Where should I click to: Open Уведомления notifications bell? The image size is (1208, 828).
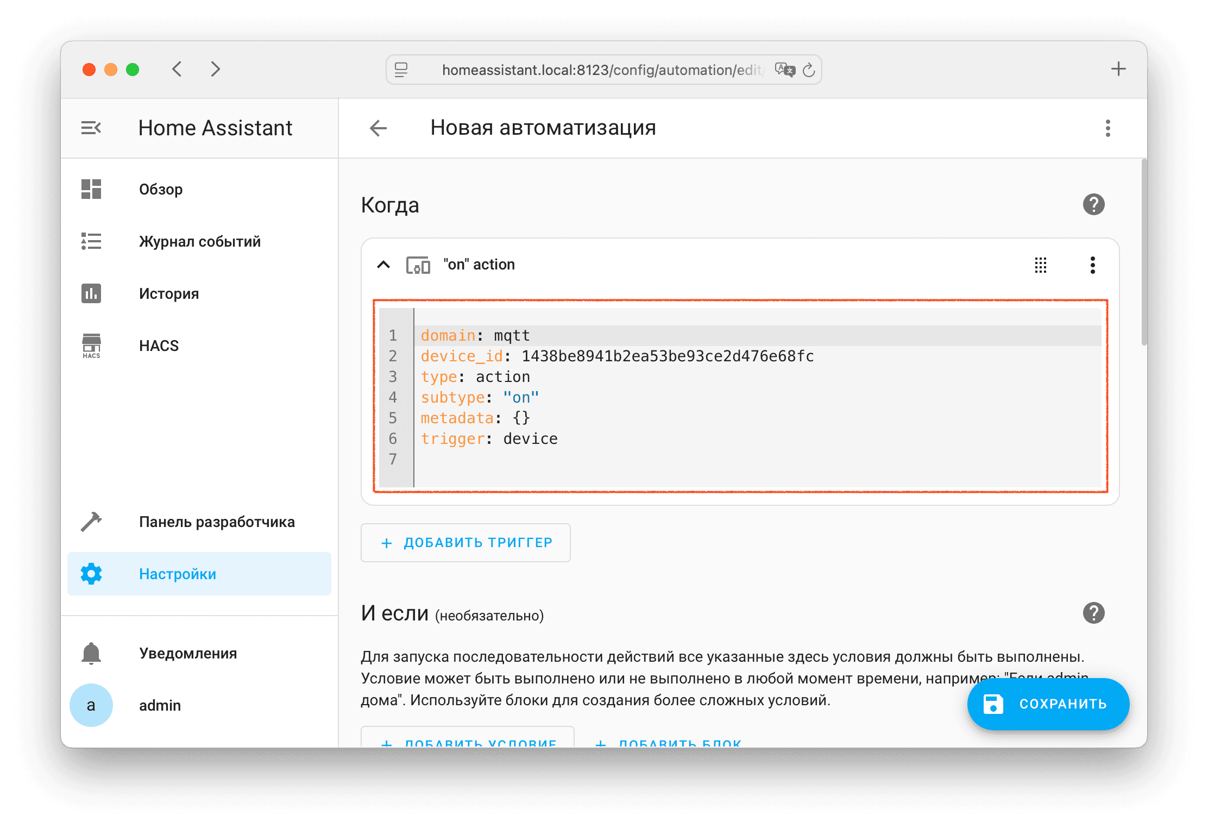click(91, 653)
